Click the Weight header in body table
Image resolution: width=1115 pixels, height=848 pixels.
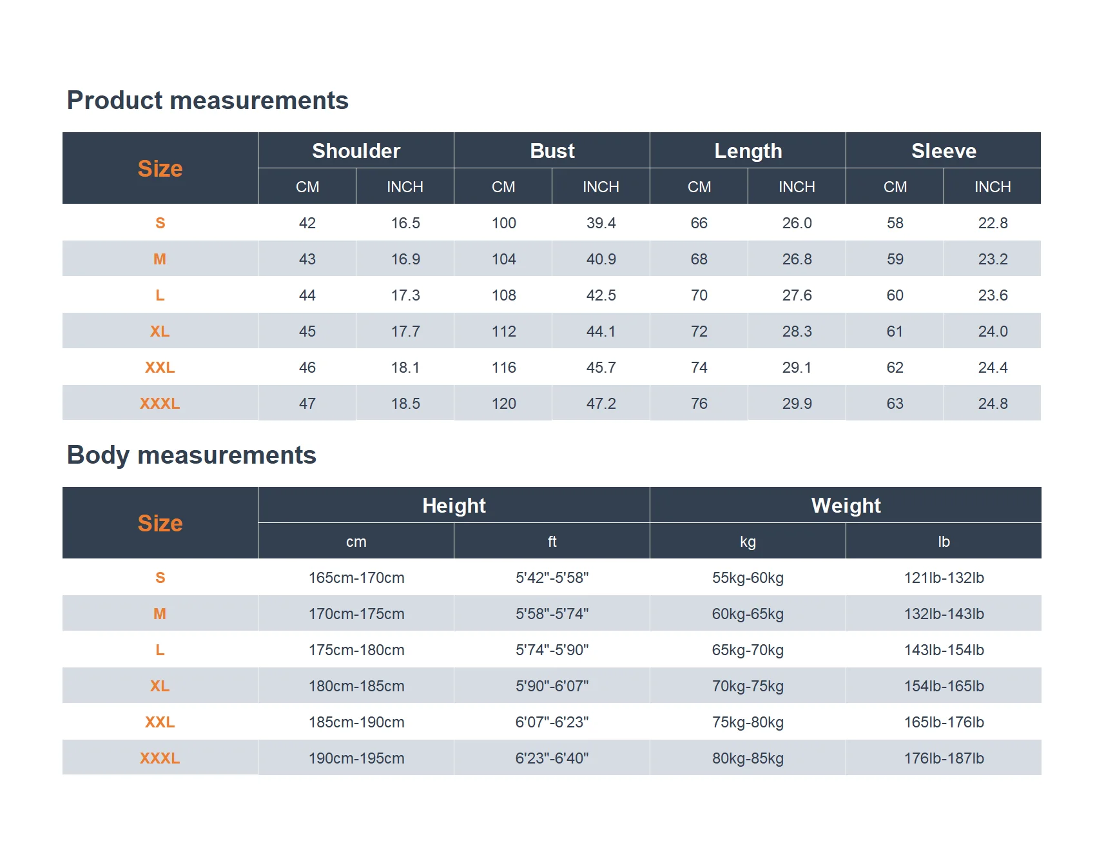[x=846, y=505]
